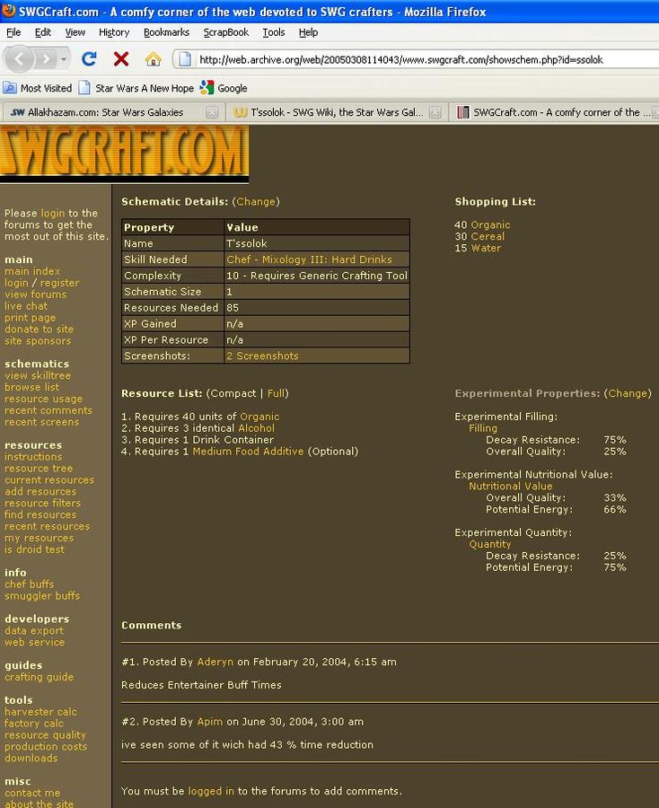
Task: Click the red Stop loading icon
Action: click(x=121, y=59)
